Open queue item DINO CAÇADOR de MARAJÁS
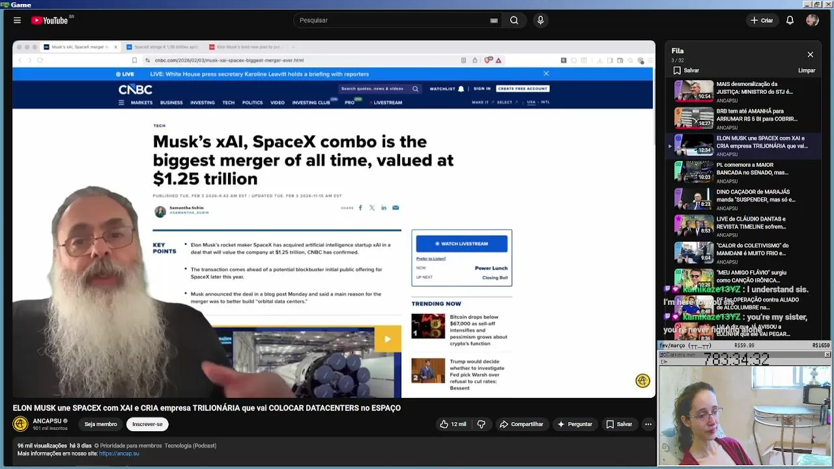 click(743, 199)
